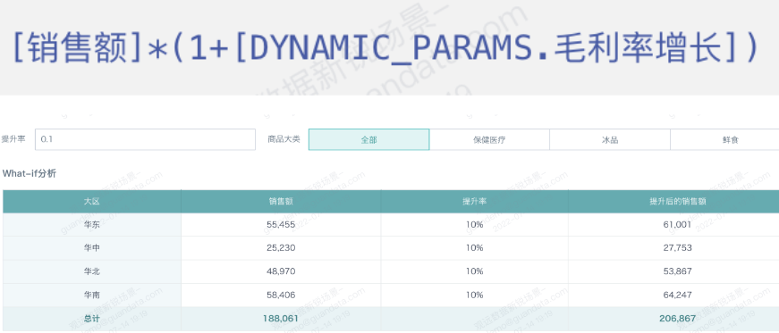Click the 总计 row label

tap(92, 319)
